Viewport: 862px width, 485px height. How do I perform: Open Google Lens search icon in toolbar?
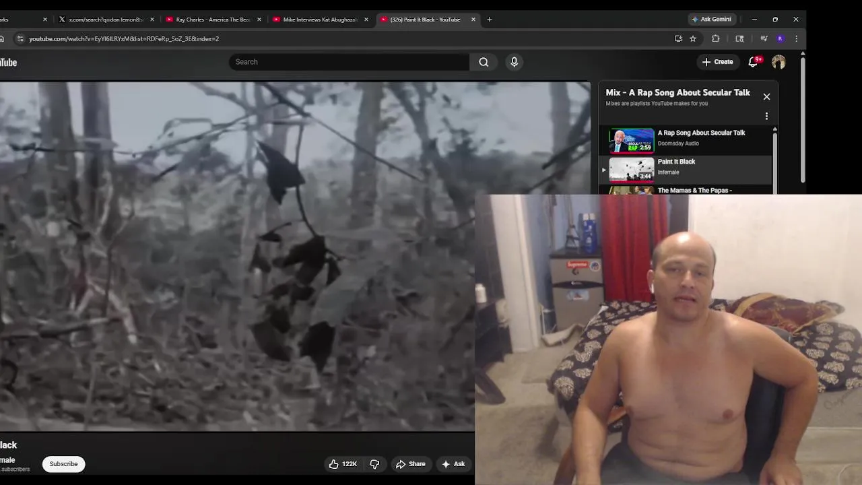click(739, 39)
